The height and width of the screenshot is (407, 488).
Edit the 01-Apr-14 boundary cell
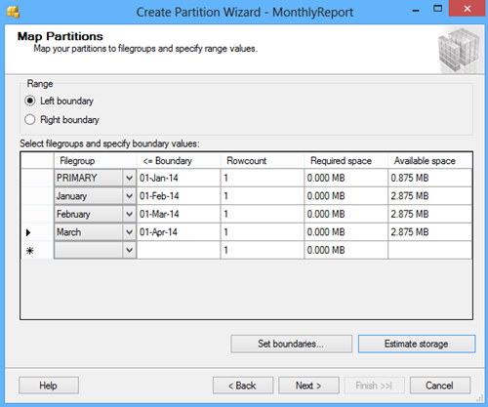pos(179,232)
